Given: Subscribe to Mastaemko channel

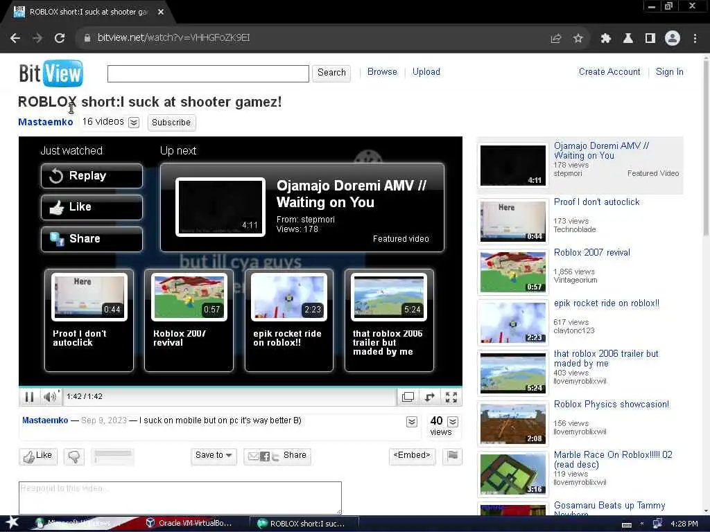Looking at the screenshot, I should [171, 123].
